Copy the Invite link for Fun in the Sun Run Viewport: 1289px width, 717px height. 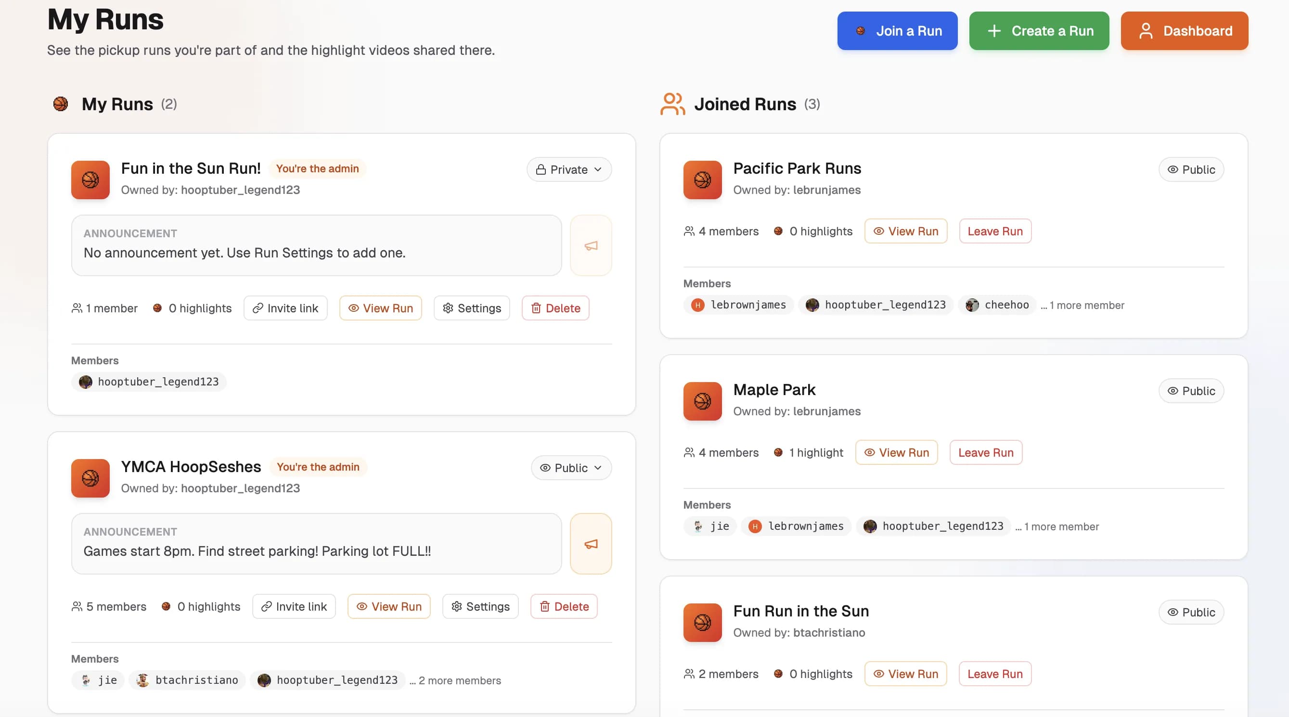[x=285, y=308]
